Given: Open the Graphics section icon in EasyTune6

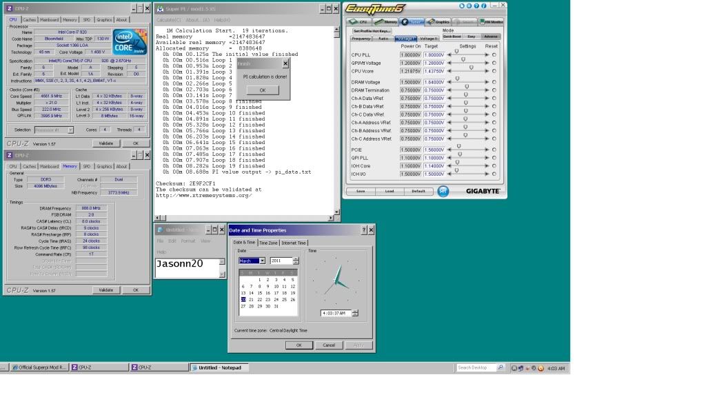Looking at the screenshot, I should (438, 21).
